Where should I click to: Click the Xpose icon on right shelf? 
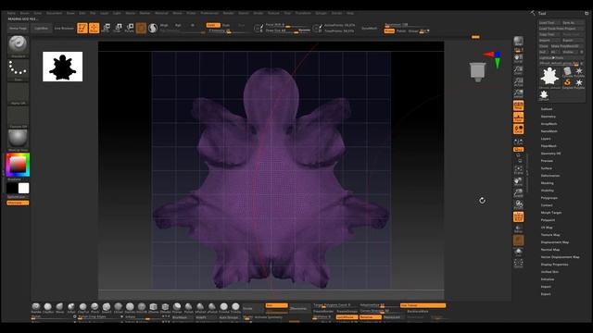click(x=518, y=263)
